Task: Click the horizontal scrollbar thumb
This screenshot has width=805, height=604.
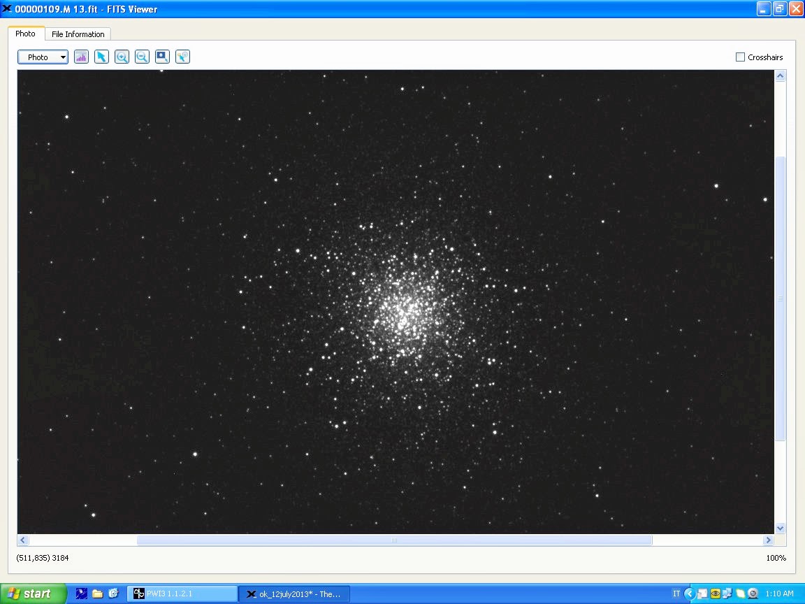Action: pos(394,540)
